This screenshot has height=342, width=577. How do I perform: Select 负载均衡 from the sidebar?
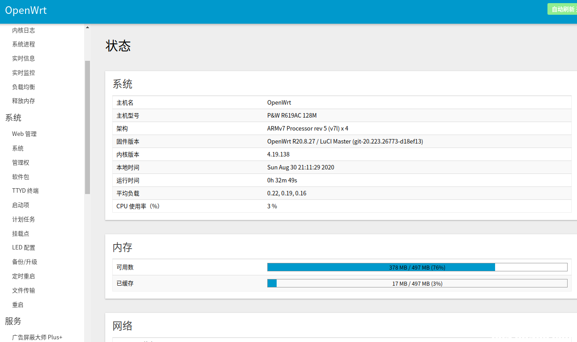23,87
